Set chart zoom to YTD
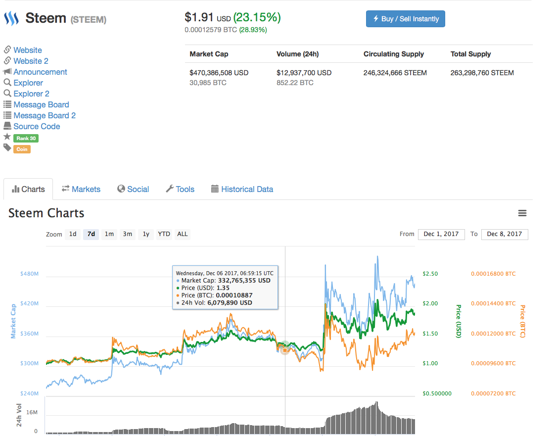This screenshot has height=436, width=557. (x=164, y=234)
